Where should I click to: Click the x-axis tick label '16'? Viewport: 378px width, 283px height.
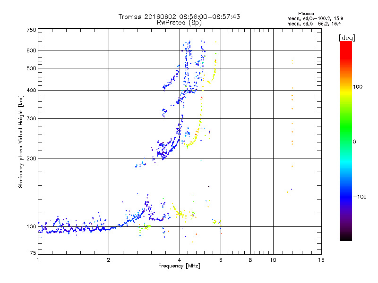321,260
